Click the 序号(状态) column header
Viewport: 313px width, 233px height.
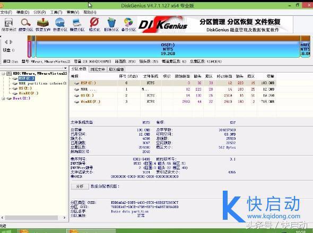pyautogui.click(x=128, y=76)
